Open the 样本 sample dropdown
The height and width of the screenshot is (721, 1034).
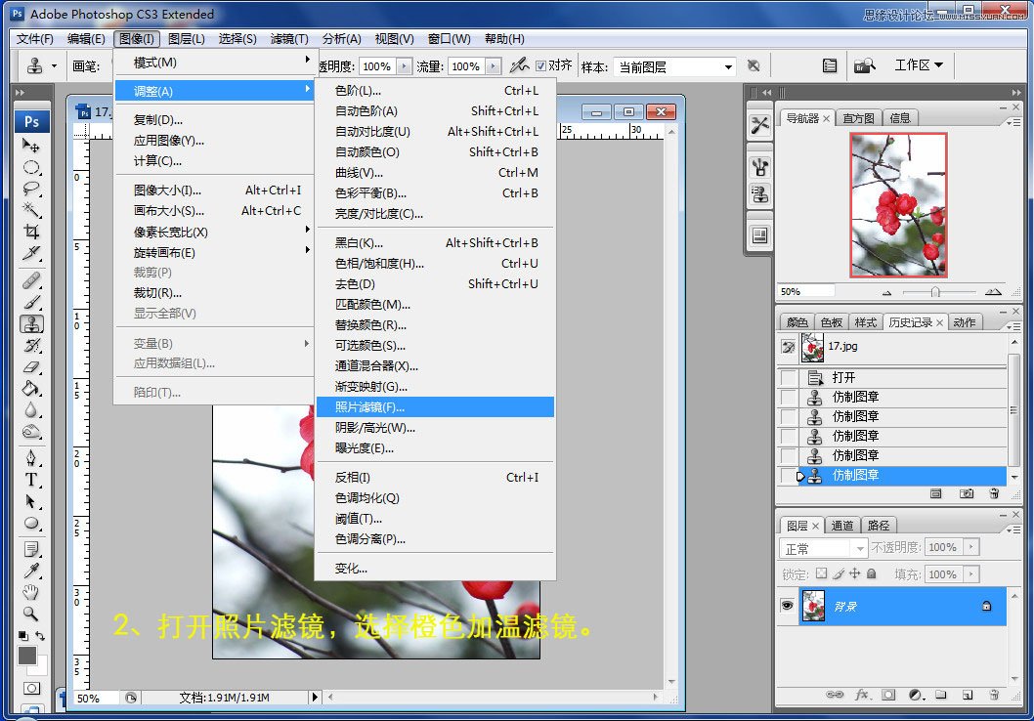coord(674,66)
